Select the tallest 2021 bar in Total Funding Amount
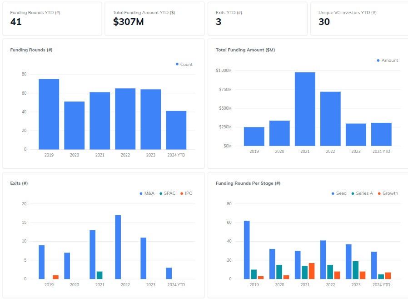Viewport: 408px width, 299px height. tap(305, 109)
